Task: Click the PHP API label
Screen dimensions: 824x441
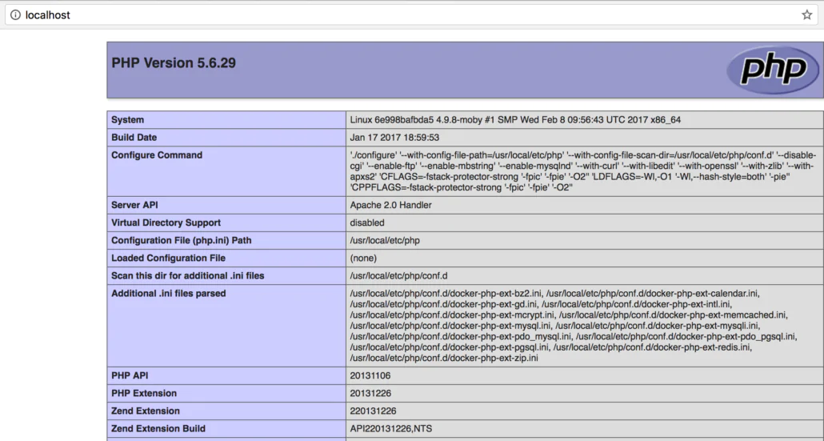Action: [x=130, y=376]
